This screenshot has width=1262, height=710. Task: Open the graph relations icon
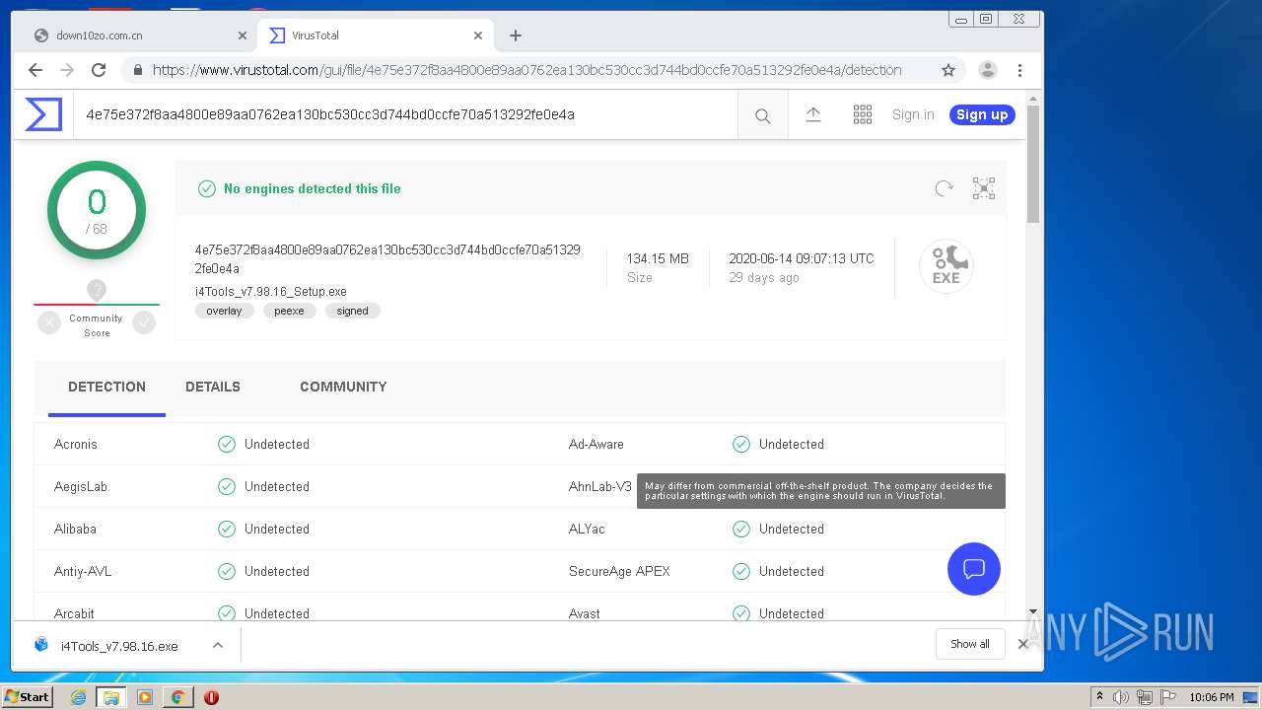point(984,188)
